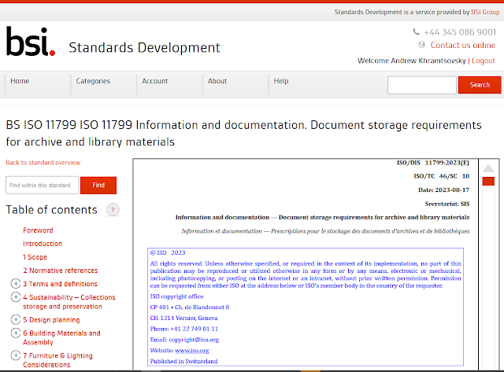Open 4 Sustainability – Collections storage and preservation link
Screen dimensions: 504x372
(x=69, y=302)
